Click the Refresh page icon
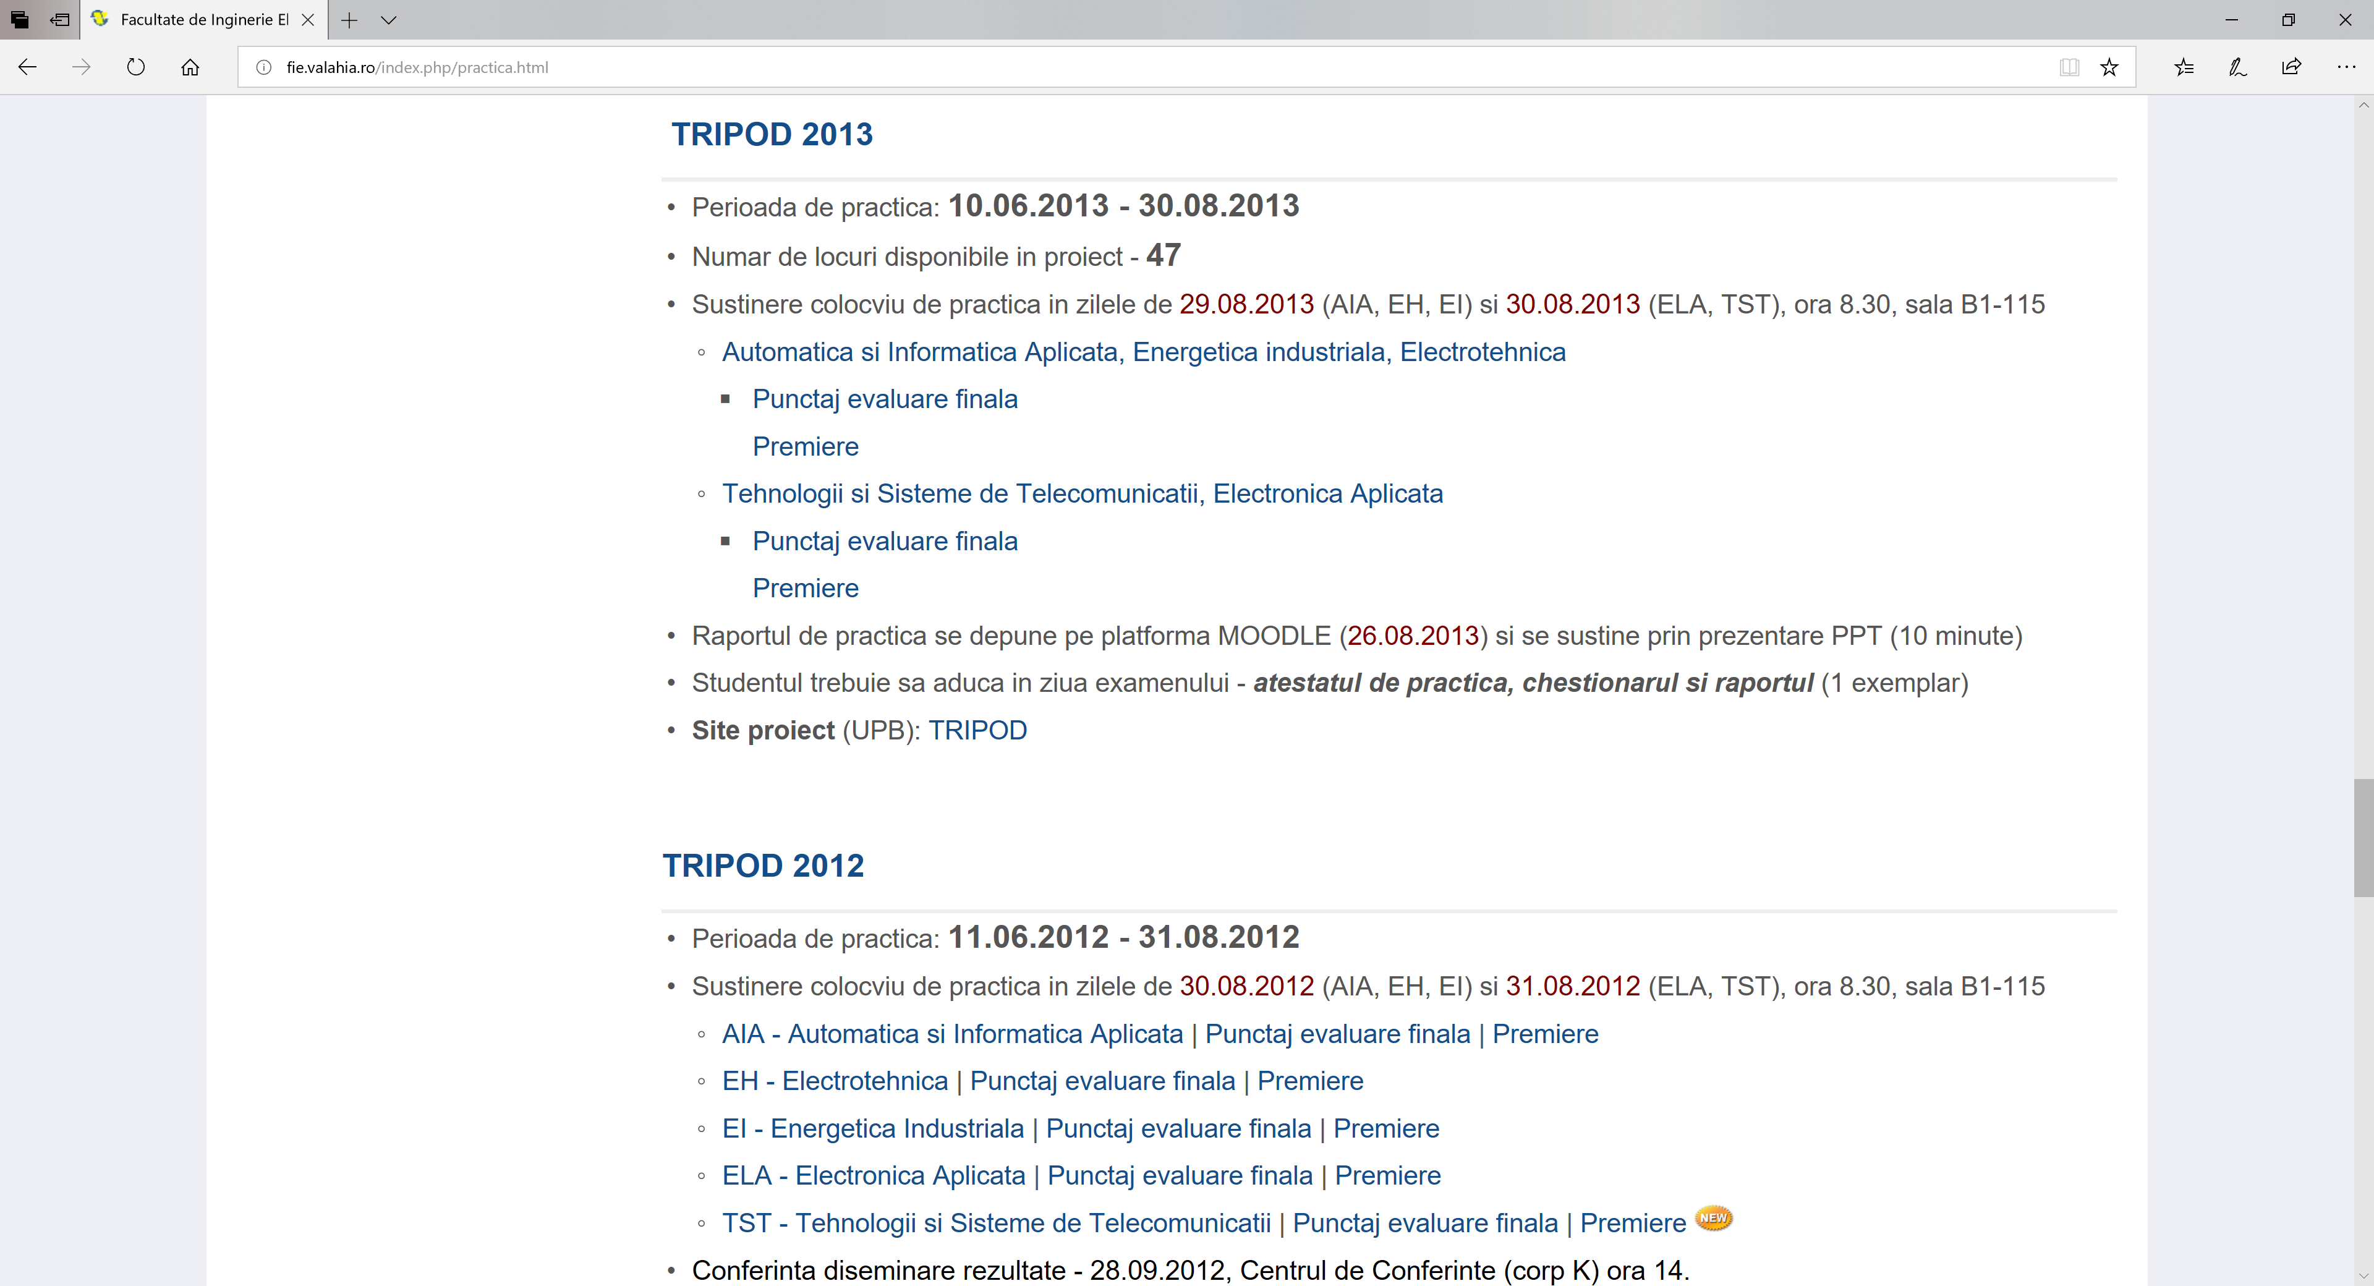Viewport: 2374px width, 1286px height. tap(135, 66)
